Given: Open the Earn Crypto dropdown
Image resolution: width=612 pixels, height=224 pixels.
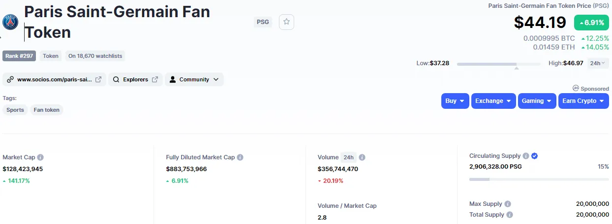Looking at the screenshot, I should tap(583, 101).
